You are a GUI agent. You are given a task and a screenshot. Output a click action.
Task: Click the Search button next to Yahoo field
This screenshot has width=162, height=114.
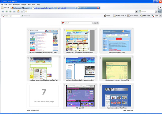click(x=96, y=23)
